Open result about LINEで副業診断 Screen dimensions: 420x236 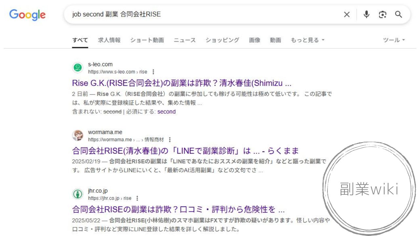click(x=185, y=151)
